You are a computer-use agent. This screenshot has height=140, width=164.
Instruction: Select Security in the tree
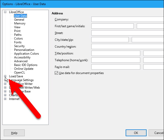[19, 46]
